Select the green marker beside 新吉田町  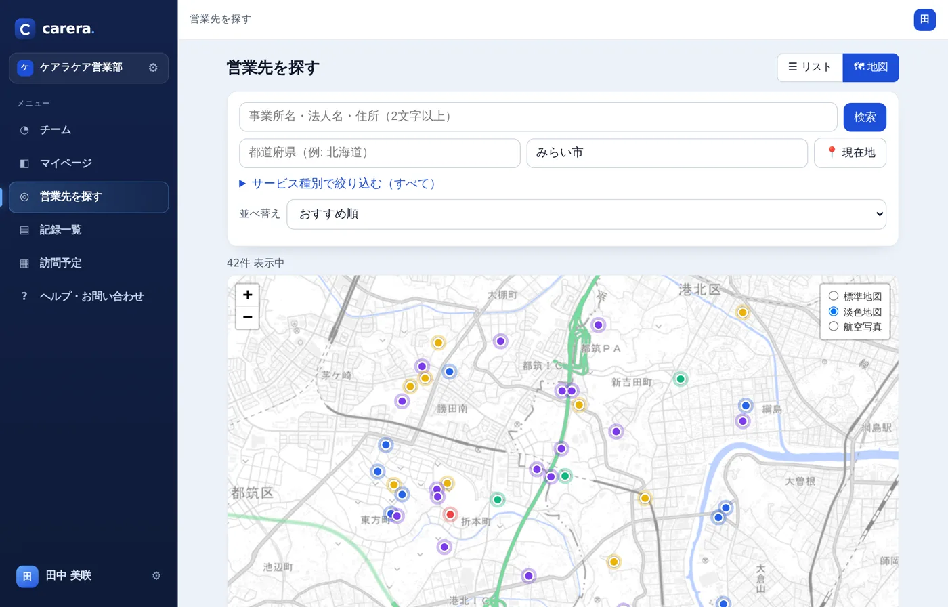pos(681,379)
